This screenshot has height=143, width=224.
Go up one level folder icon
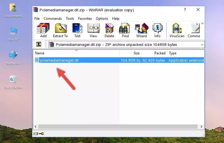39,44
